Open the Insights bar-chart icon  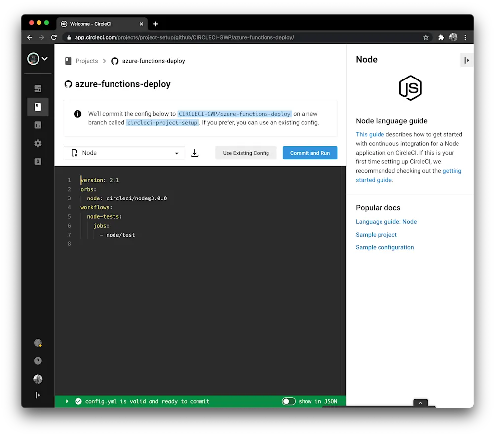[x=38, y=125]
